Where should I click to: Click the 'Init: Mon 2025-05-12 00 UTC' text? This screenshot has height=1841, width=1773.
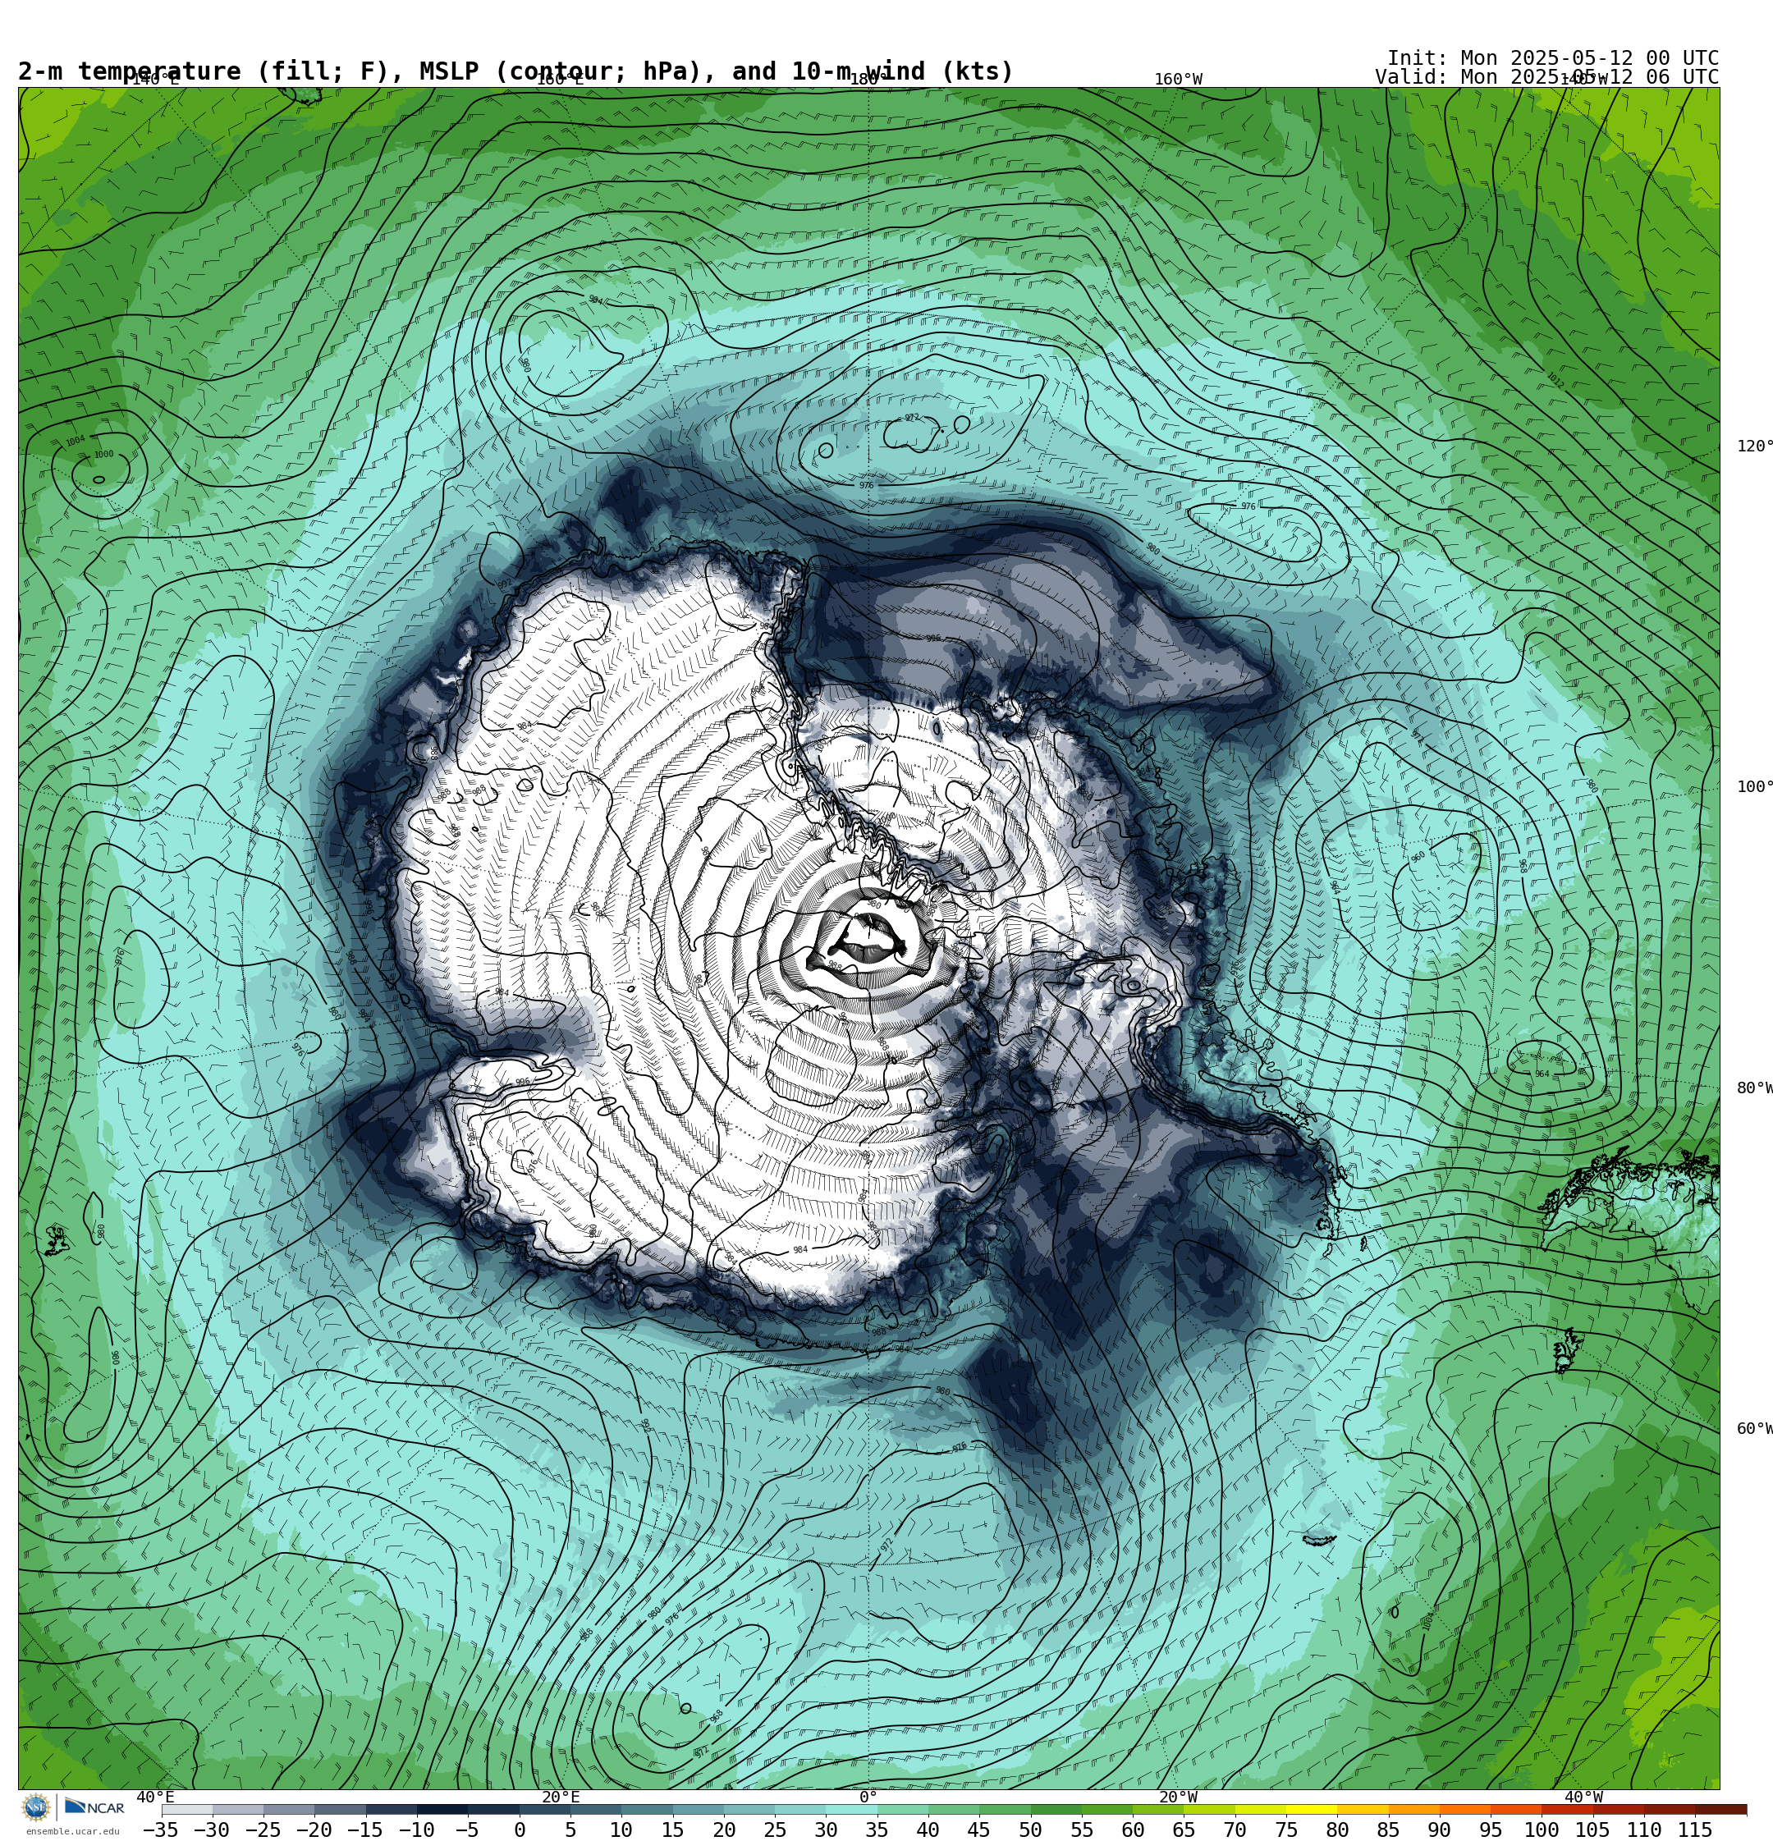click(1552, 58)
